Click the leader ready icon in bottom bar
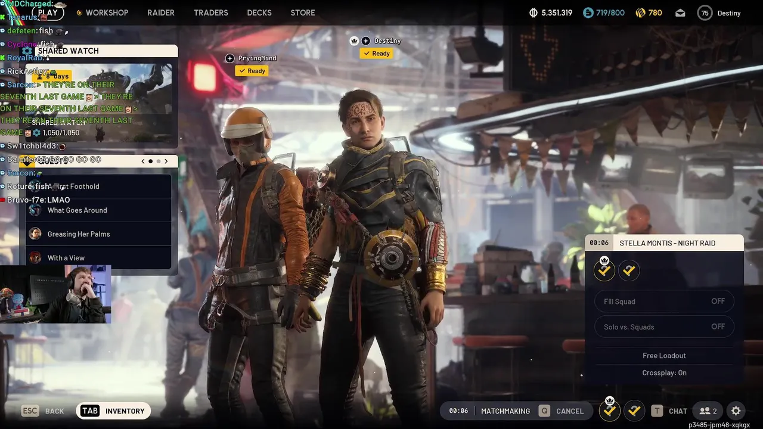The width and height of the screenshot is (763, 429). point(609,411)
